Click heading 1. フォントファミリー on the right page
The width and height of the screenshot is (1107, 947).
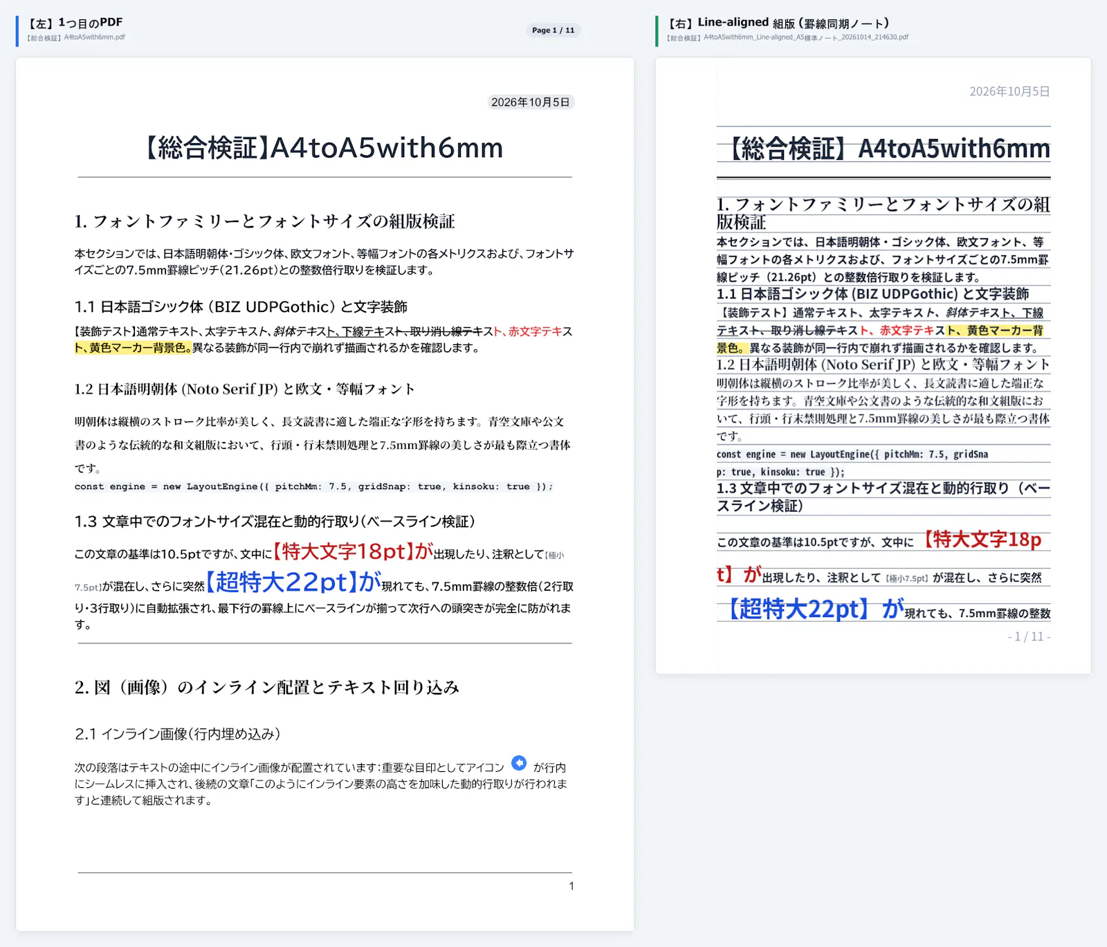click(x=884, y=213)
